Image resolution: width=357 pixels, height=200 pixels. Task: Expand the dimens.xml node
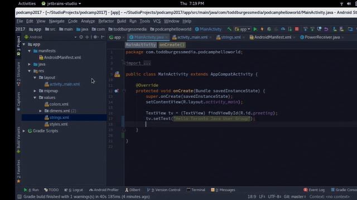pos(40,111)
